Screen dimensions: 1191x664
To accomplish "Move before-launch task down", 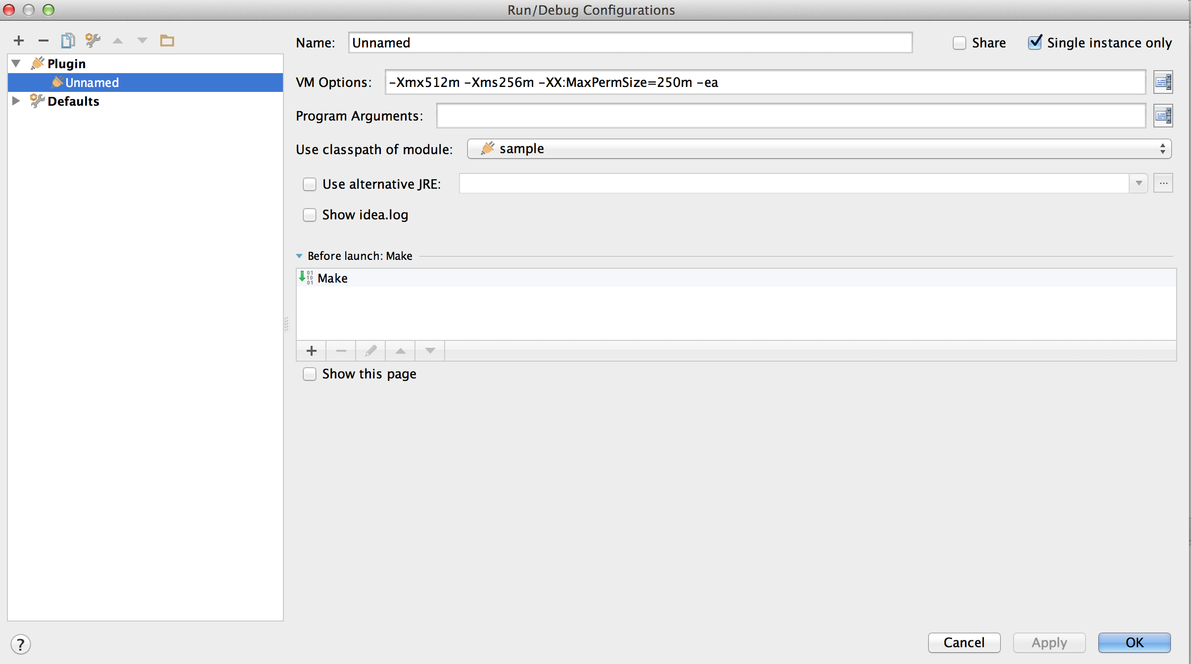I will 430,351.
